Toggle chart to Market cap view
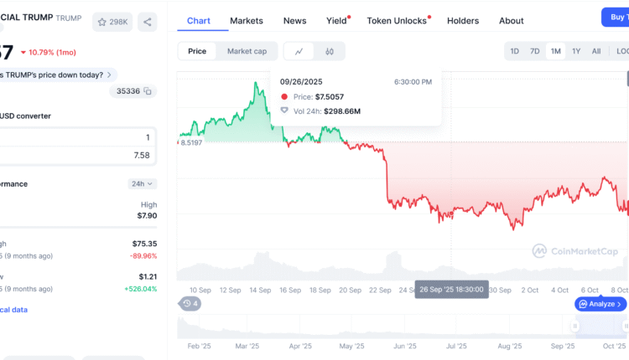 (247, 51)
